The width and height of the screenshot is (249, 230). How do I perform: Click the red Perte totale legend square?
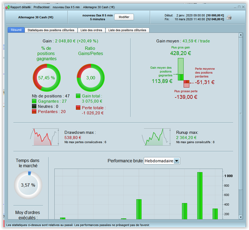tap(78, 107)
